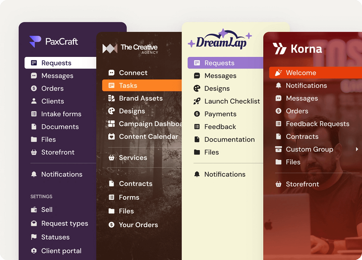The height and width of the screenshot is (260, 362).
Task: Open Forms in Creative Agency sidebar
Action: (129, 197)
